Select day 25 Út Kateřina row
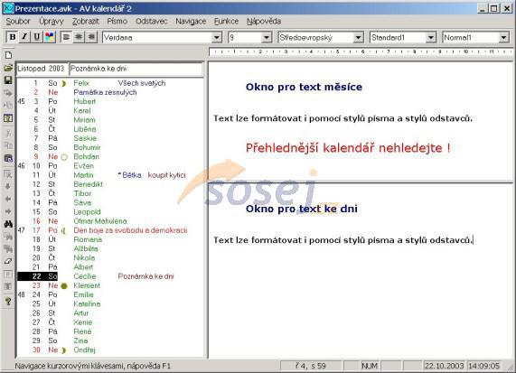The image size is (516, 373). point(110,304)
